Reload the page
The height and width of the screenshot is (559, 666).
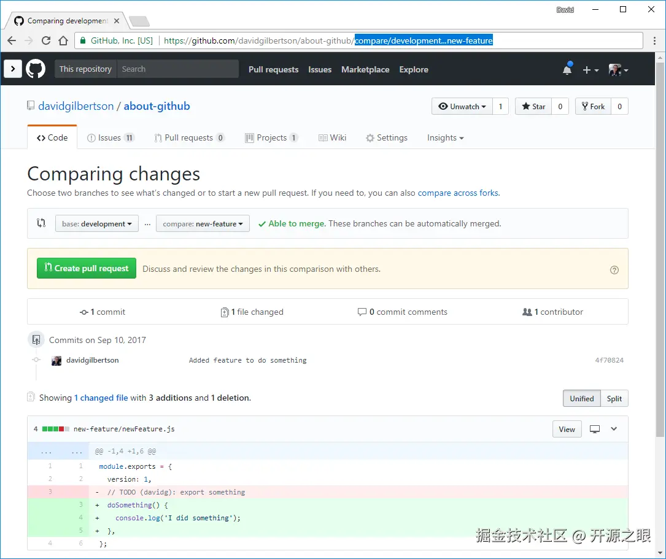point(46,40)
